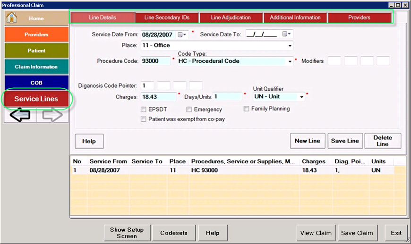This screenshot has width=411, height=244.
Task: Click the black left arrow navigation icon
Action: click(x=20, y=116)
